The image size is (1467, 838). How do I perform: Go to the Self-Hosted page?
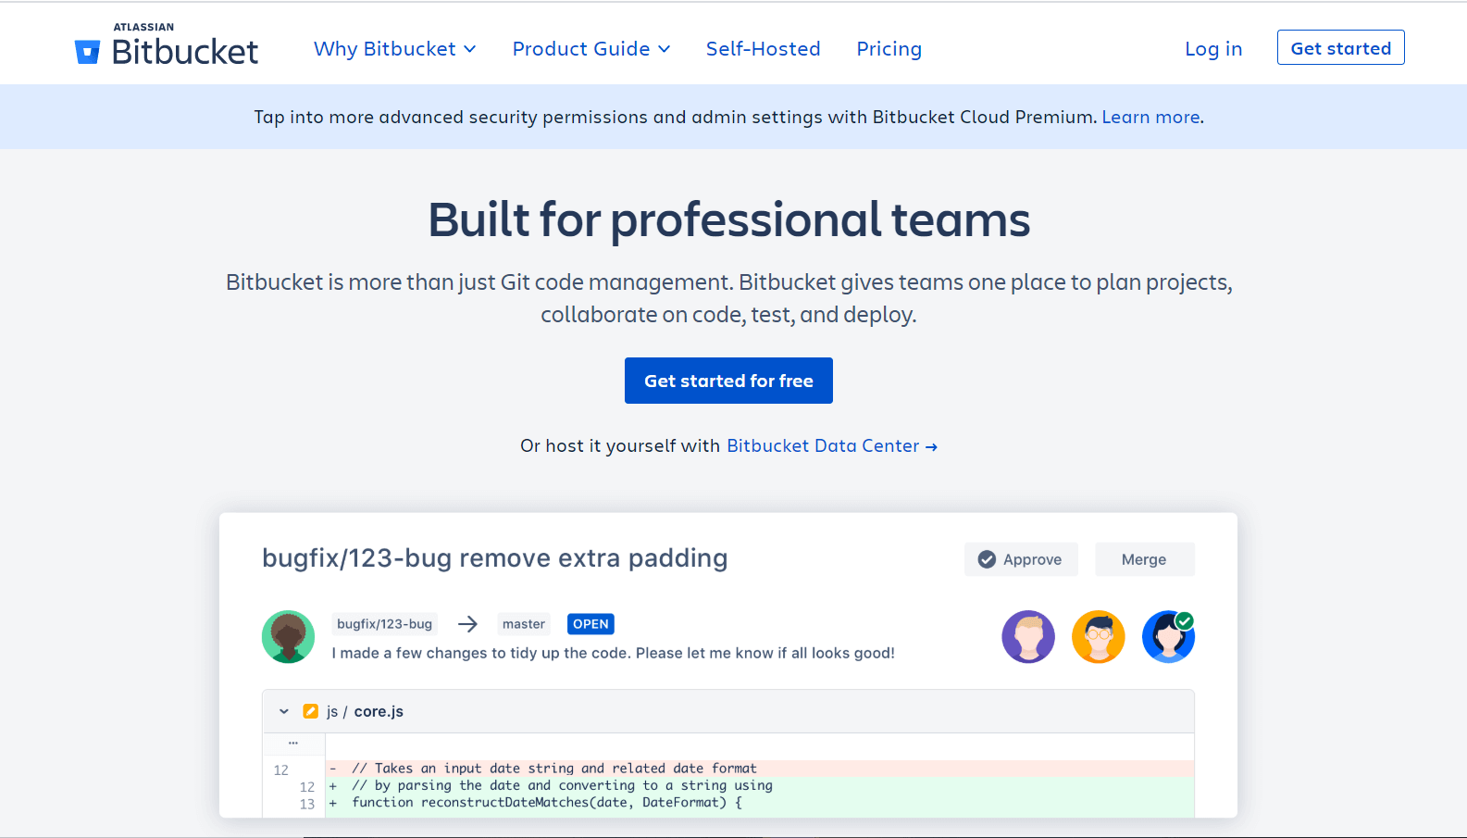pos(764,49)
